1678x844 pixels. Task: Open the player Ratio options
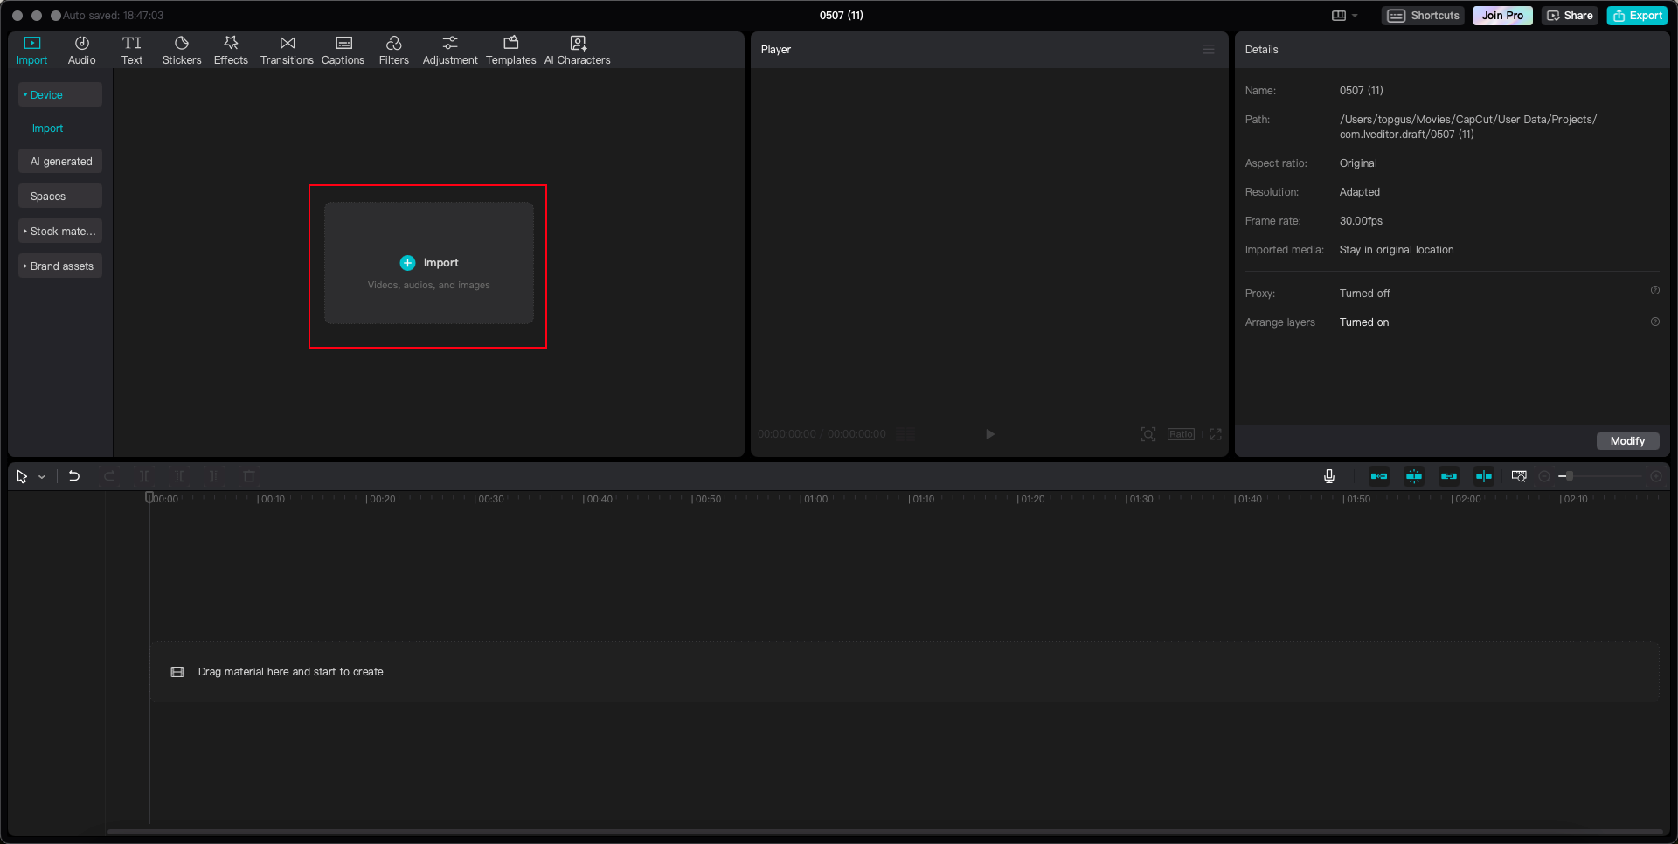1181,434
